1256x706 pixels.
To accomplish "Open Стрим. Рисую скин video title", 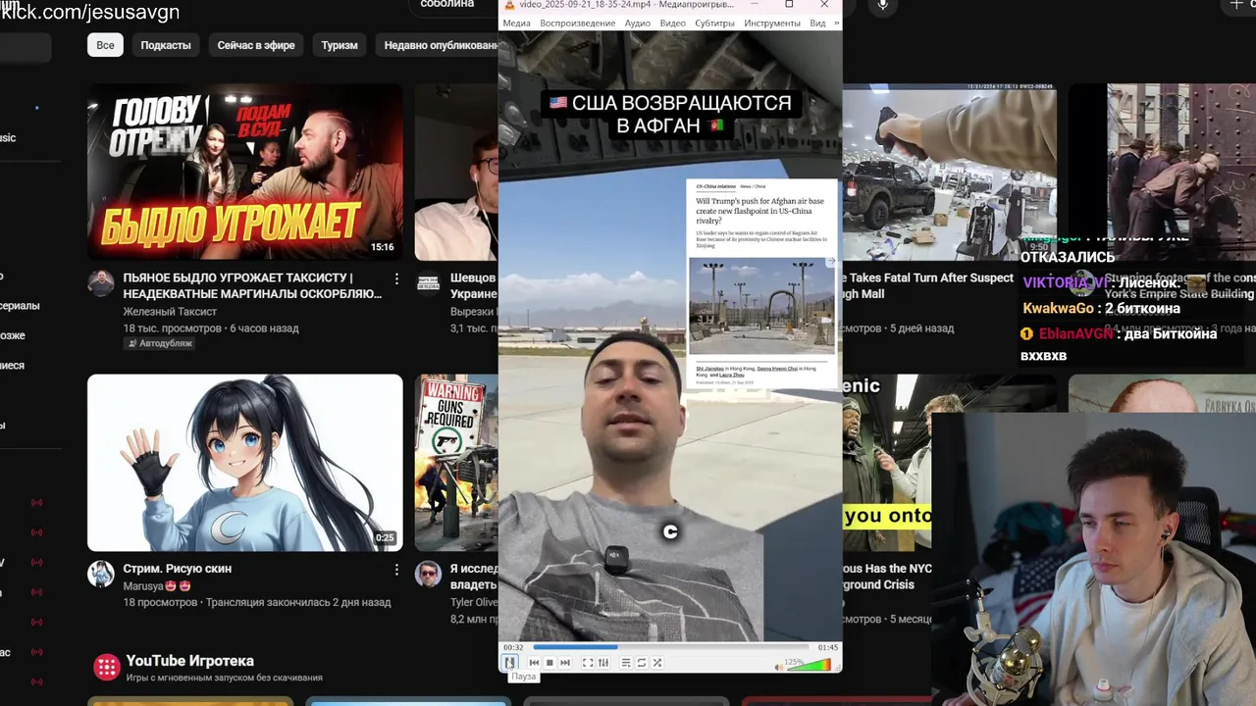I will (x=178, y=569).
